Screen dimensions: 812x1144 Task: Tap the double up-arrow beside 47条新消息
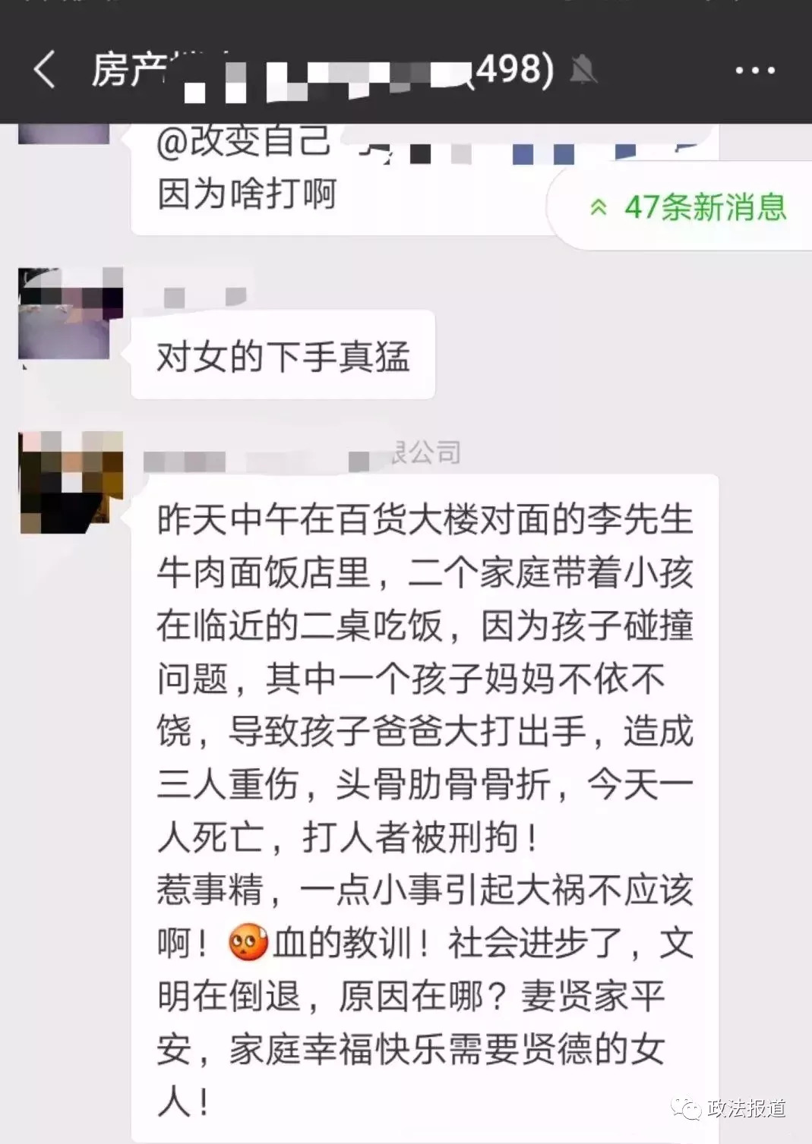point(599,207)
